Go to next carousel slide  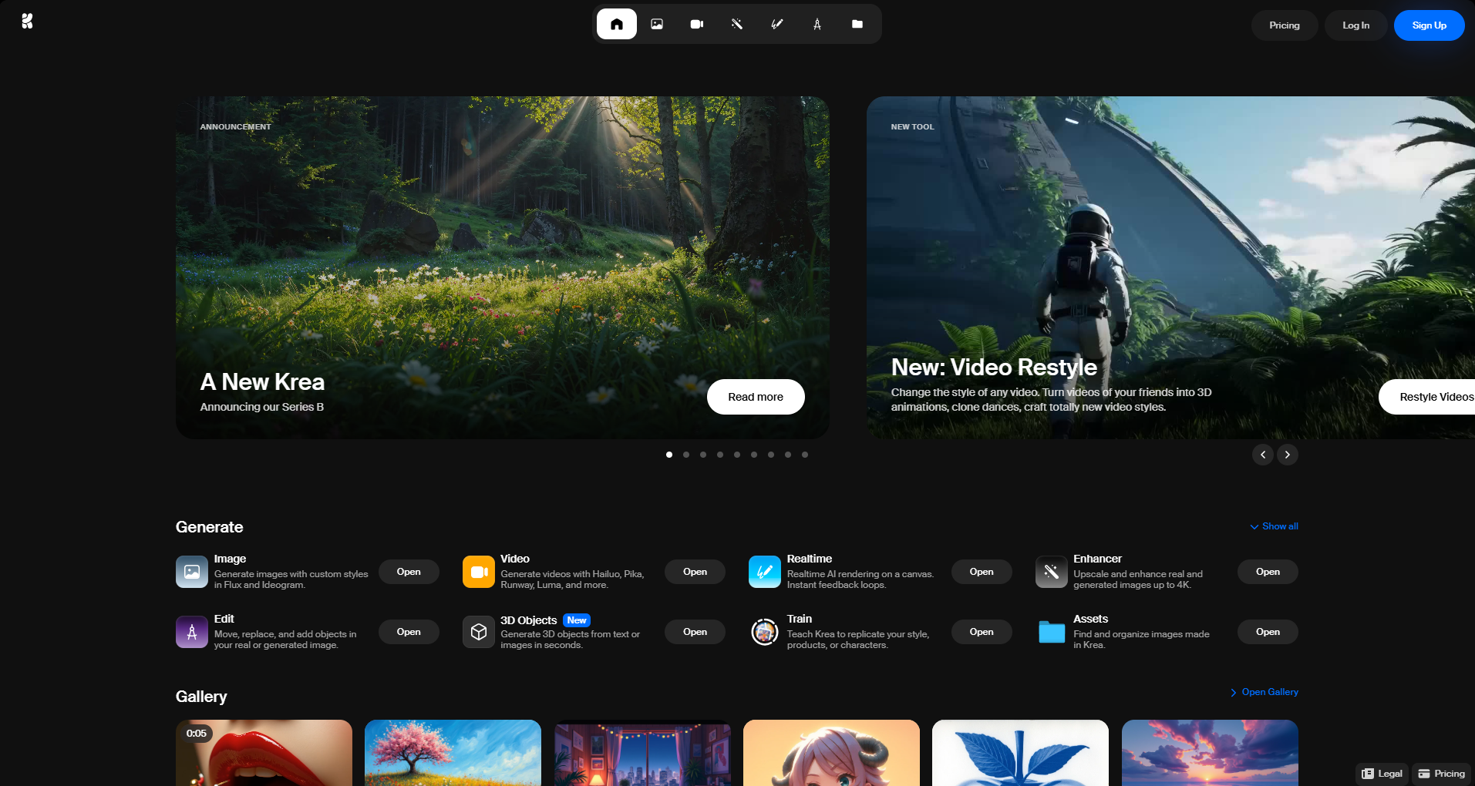[1288, 455]
